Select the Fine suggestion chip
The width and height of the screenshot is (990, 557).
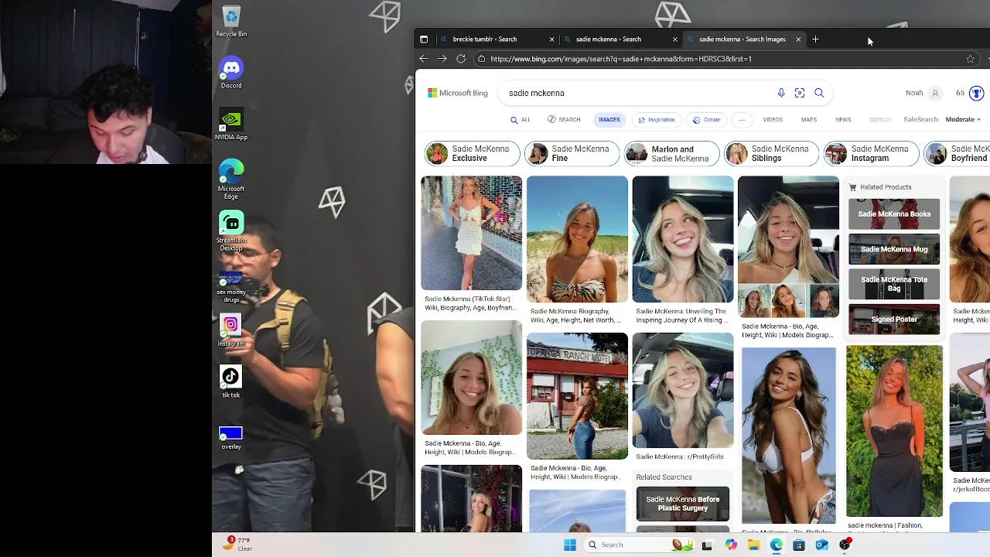[x=572, y=154]
